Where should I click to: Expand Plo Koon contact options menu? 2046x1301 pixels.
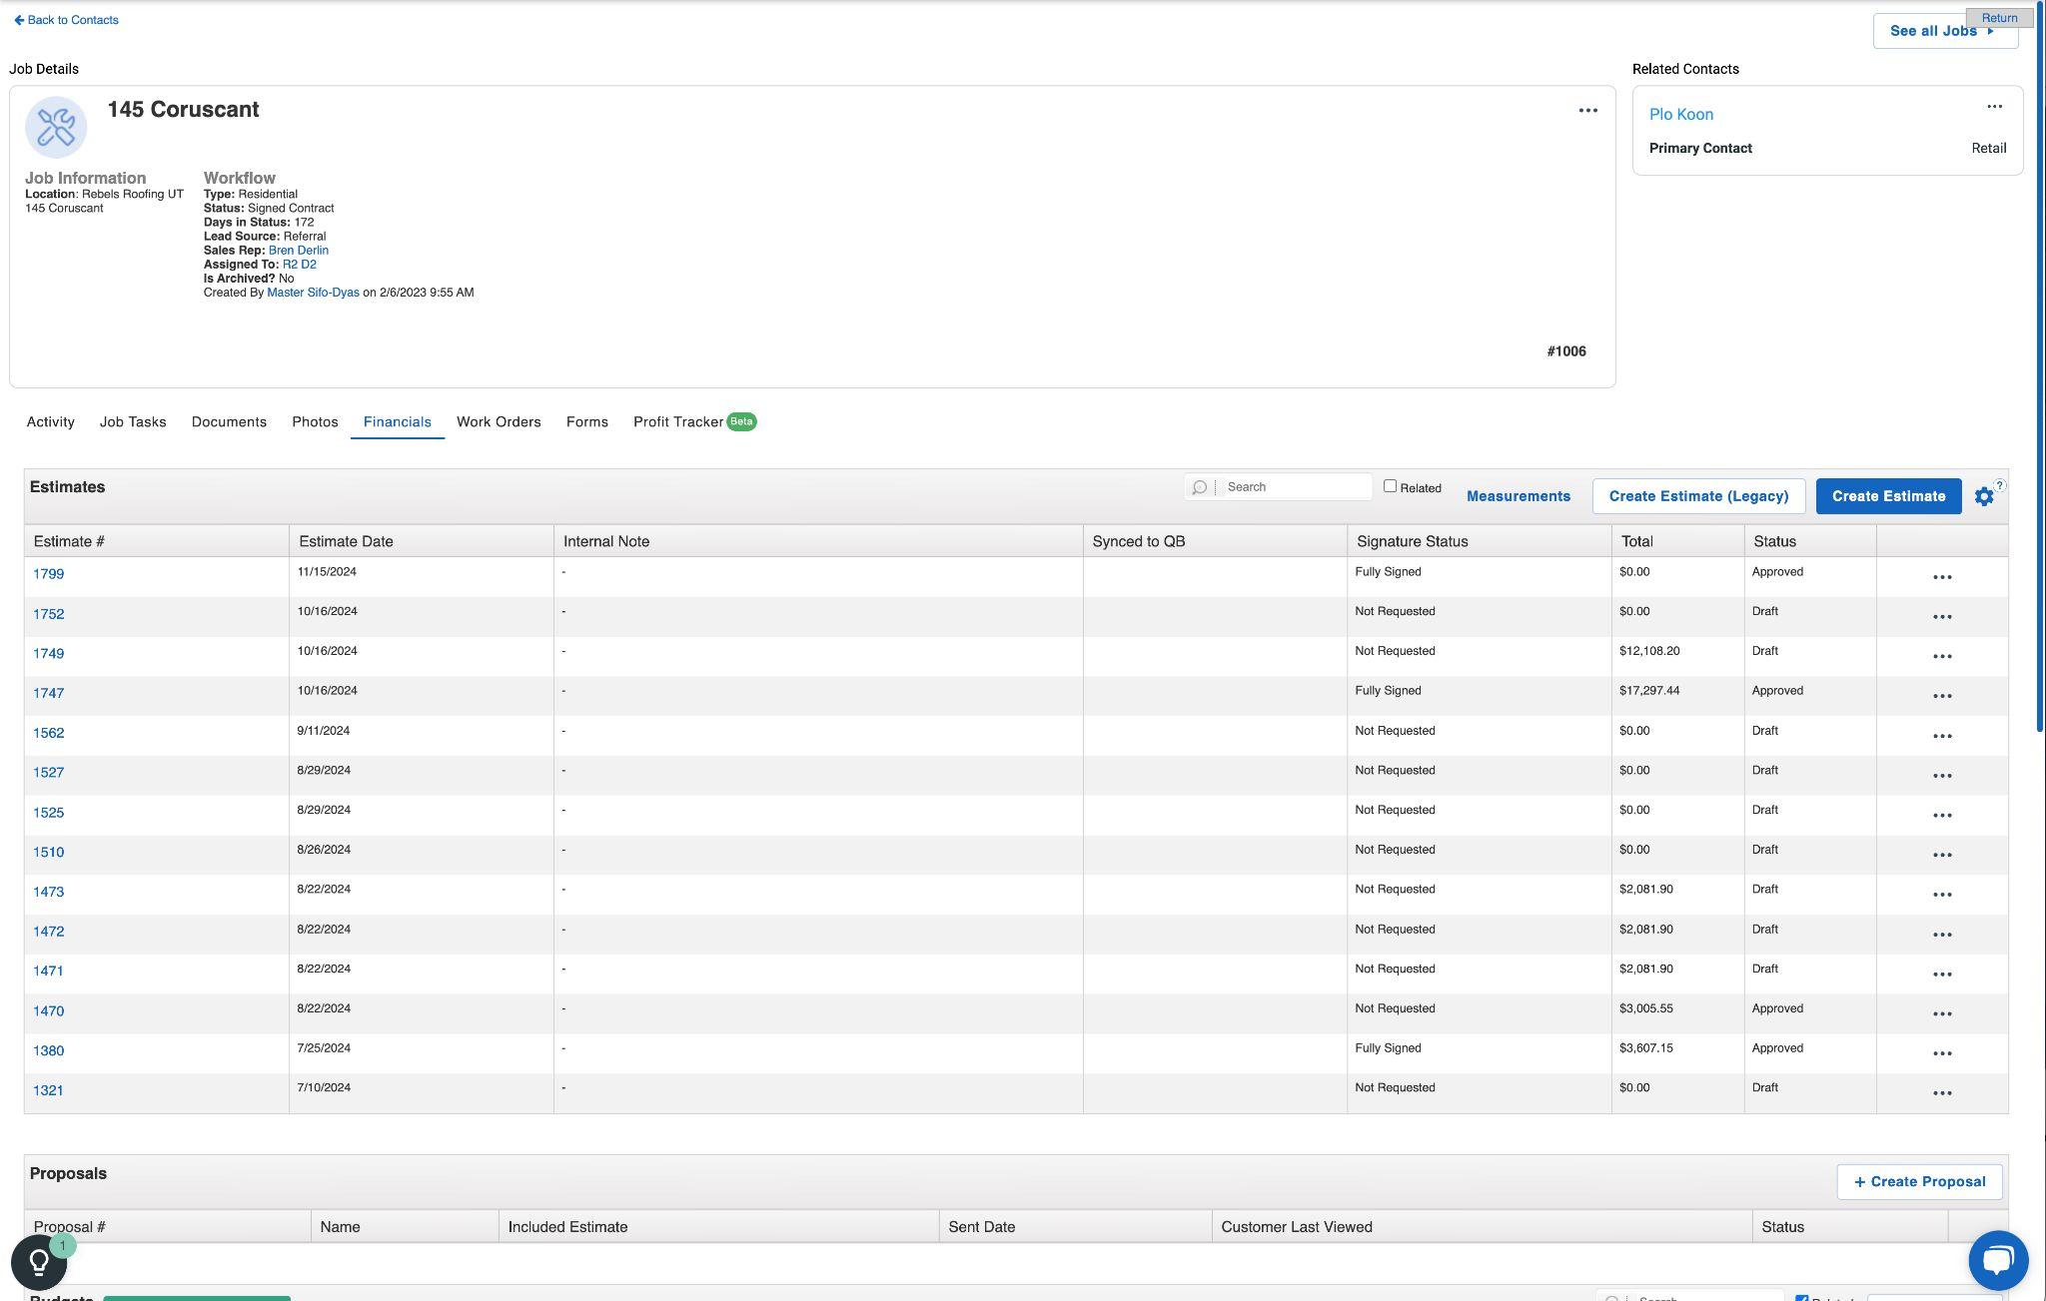pos(1993,107)
